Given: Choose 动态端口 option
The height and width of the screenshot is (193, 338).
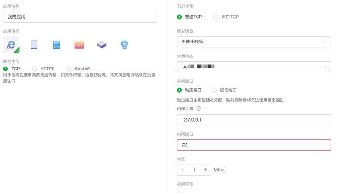Looking at the screenshot, I should [179, 90].
